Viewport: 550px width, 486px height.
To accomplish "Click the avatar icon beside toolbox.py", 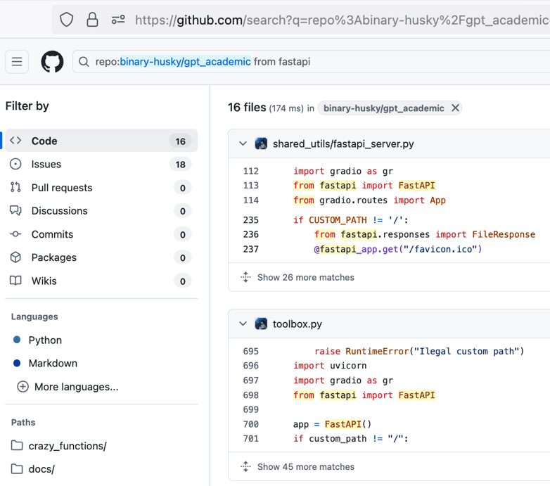I will tap(261, 324).
